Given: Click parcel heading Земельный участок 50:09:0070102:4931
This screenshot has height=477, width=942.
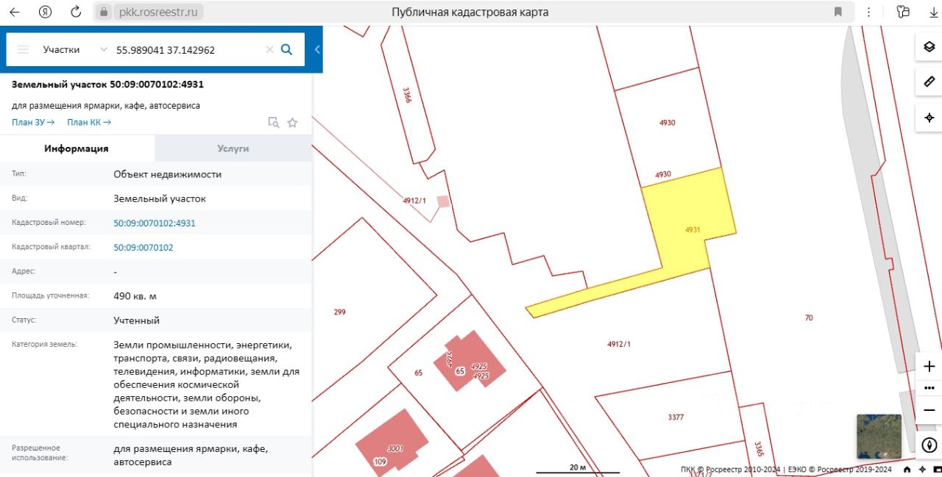Looking at the screenshot, I should pyautogui.click(x=107, y=84).
